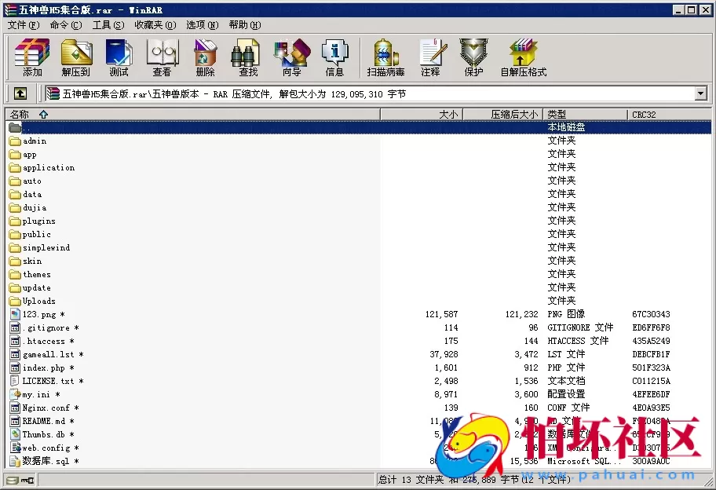View the selected archive file

[x=162, y=57]
